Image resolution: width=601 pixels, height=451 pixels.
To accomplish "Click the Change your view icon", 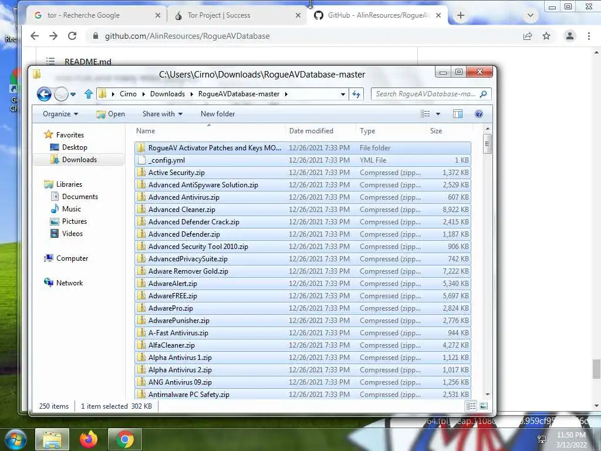I will [425, 114].
